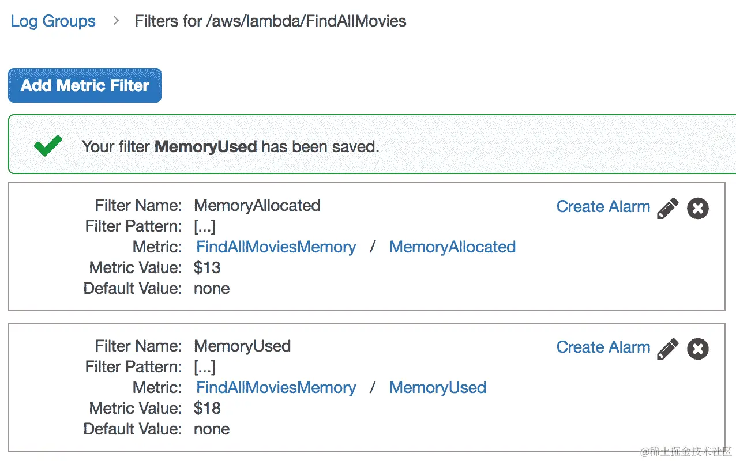
Task: Click the Filters for /aws/lambda/FindAllMovies breadcrumb text
Action: [270, 21]
